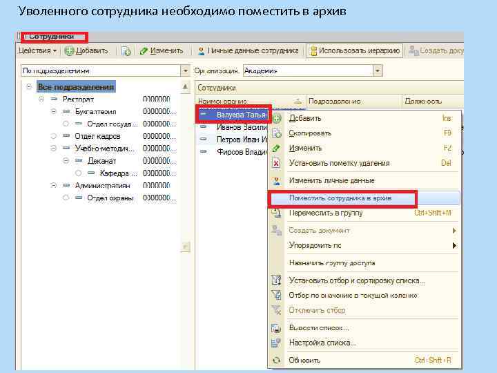The image size is (497, 373).
Task: Select Бухгалтерия department
Action: point(96,112)
